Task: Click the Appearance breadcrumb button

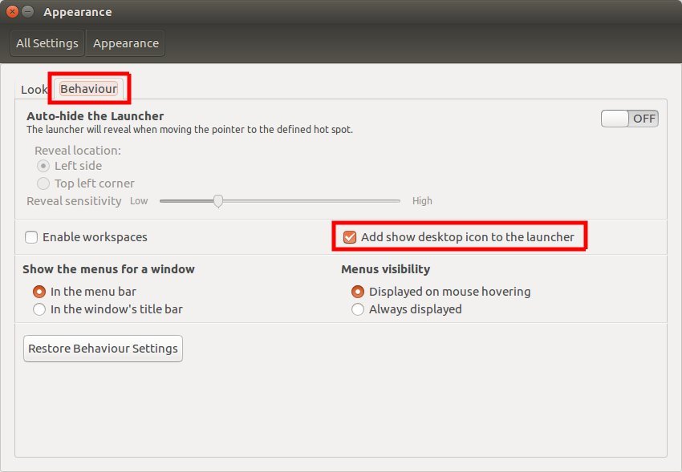Action: 125,42
